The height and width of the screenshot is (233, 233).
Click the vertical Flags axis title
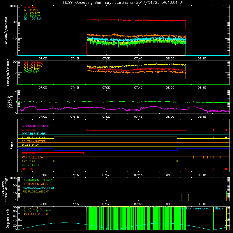pyautogui.click(x=12, y=145)
